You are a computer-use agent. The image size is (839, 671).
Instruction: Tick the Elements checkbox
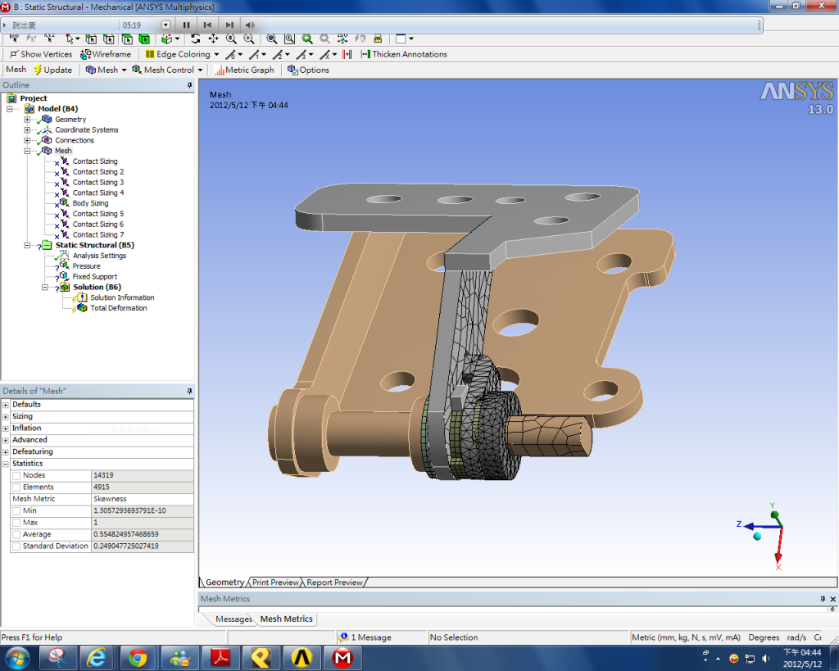coord(16,487)
